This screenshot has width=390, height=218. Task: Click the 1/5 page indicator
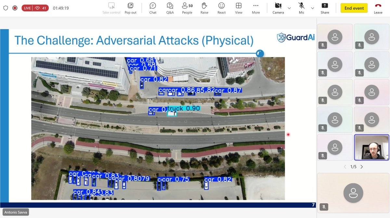click(x=353, y=167)
